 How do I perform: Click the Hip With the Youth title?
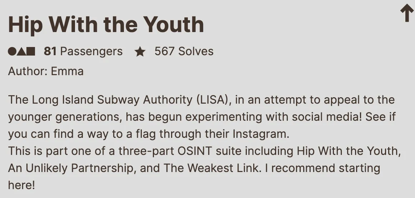[x=106, y=24]
